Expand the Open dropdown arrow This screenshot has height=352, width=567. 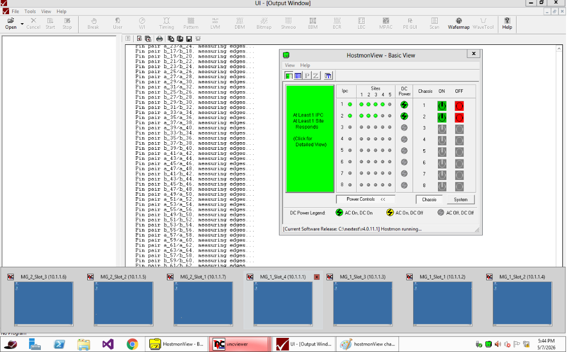[22, 24]
